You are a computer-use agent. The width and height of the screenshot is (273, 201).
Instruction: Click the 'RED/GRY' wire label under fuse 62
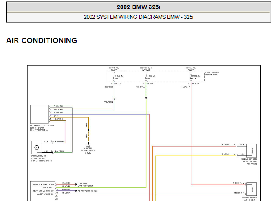(185, 87)
